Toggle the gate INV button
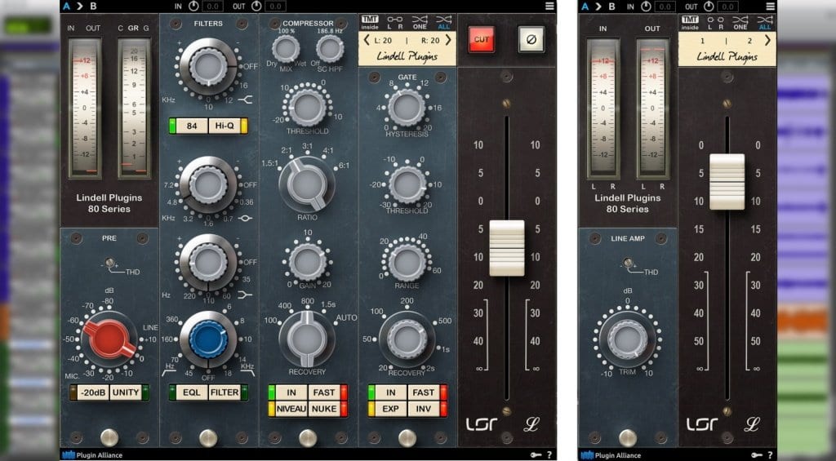Viewport: 836px width, 461px height. [424, 409]
